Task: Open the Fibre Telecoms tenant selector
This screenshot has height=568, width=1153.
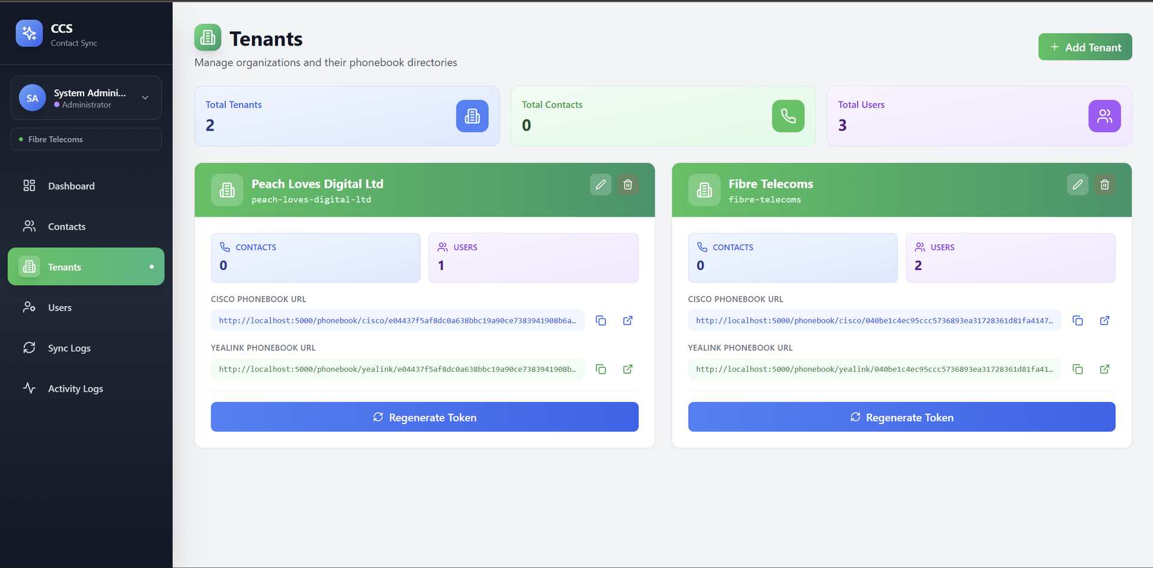Action: point(85,139)
